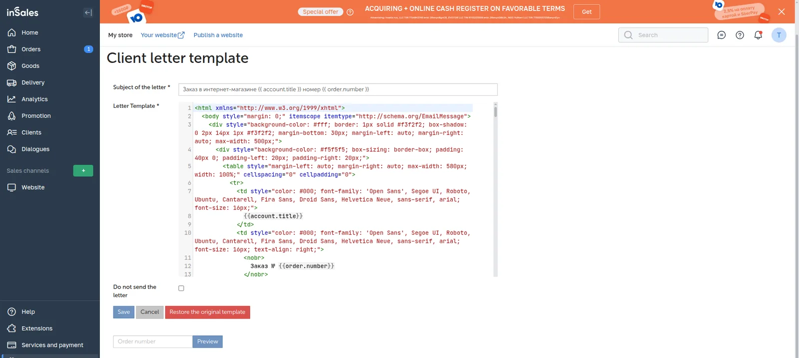The height and width of the screenshot is (358, 799).
Task: Add a sales channel with the green plus button
Action: click(x=83, y=171)
